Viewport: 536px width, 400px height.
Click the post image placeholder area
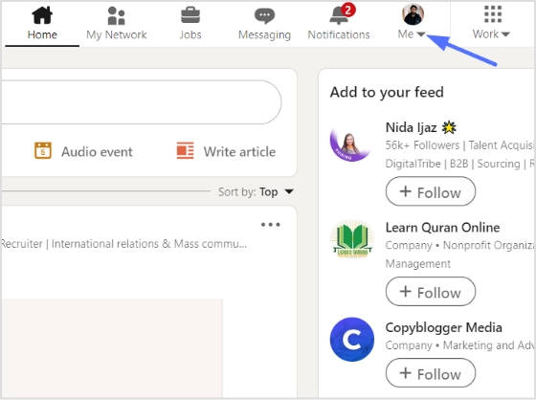[x=111, y=348]
